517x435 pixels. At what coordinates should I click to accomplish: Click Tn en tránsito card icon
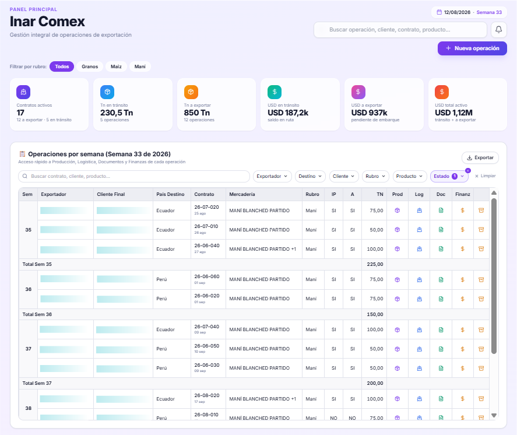pos(107,92)
